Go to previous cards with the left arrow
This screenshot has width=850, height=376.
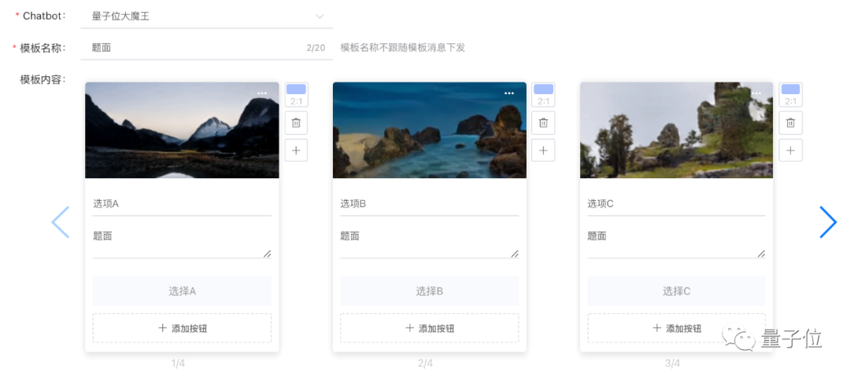coord(60,222)
